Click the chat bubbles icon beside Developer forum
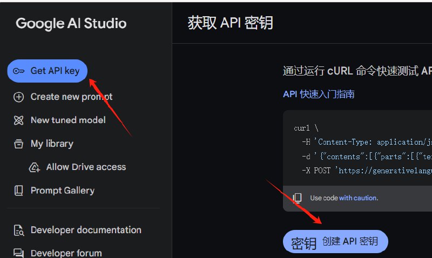Image resolution: width=432 pixels, height=258 pixels. 18,253
